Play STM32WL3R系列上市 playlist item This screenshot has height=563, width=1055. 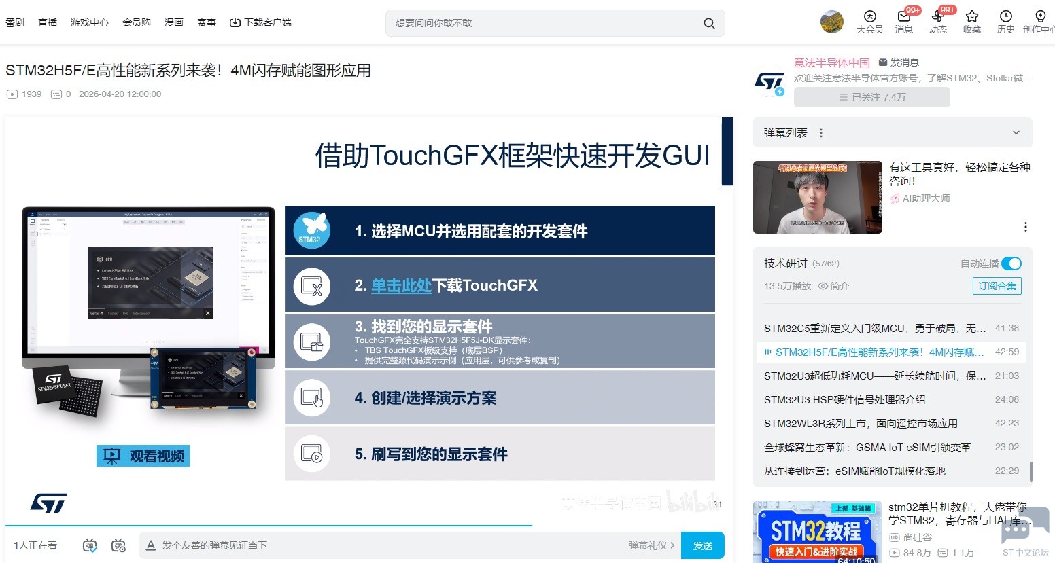(x=891, y=423)
